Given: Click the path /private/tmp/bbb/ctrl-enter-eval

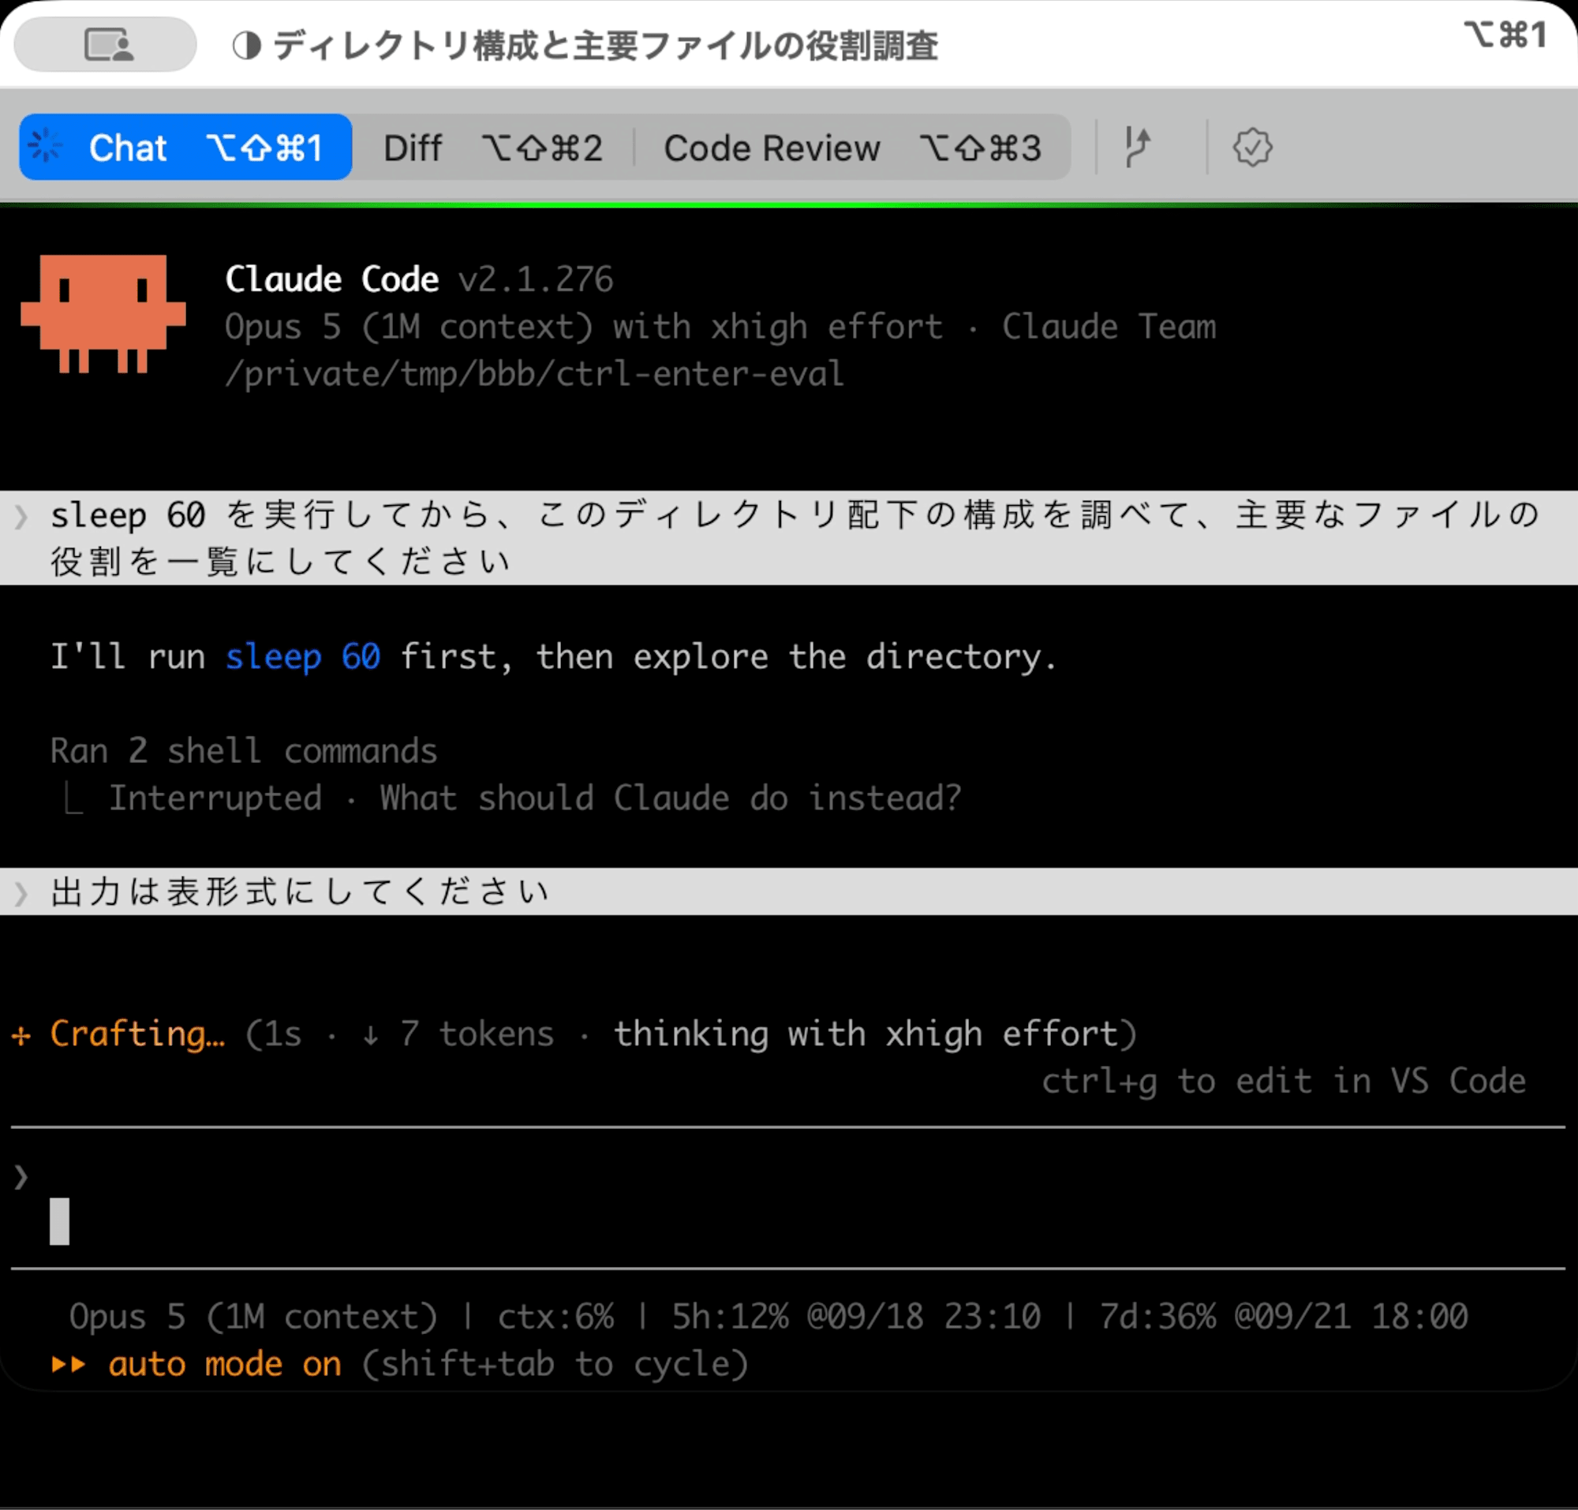Looking at the screenshot, I should (534, 374).
